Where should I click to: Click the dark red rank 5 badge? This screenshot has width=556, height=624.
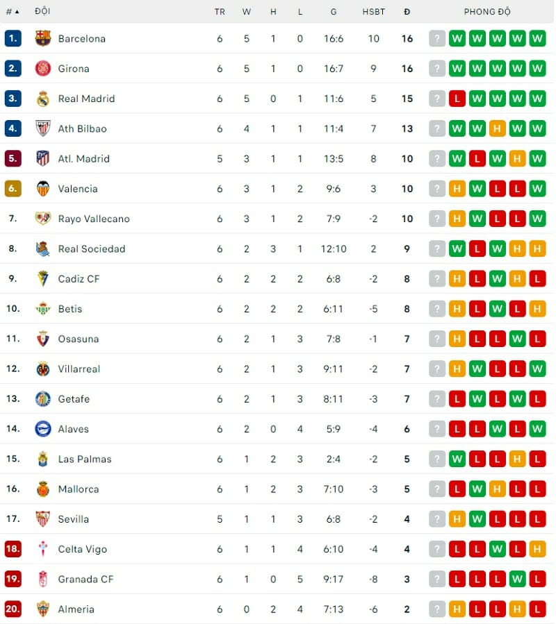[13, 159]
